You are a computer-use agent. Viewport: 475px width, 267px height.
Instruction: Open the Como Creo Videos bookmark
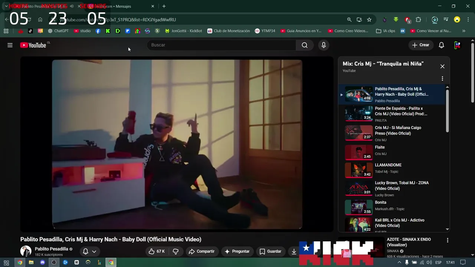pos(348,31)
